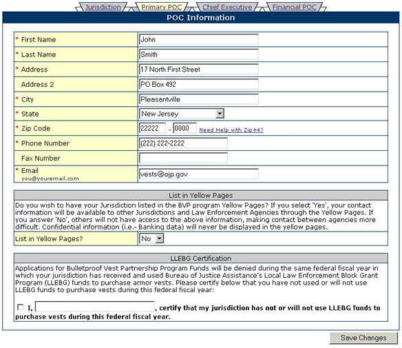The width and height of the screenshot is (402, 348).
Task: Open the State dropdown showing New Jersey
Action: [182, 114]
